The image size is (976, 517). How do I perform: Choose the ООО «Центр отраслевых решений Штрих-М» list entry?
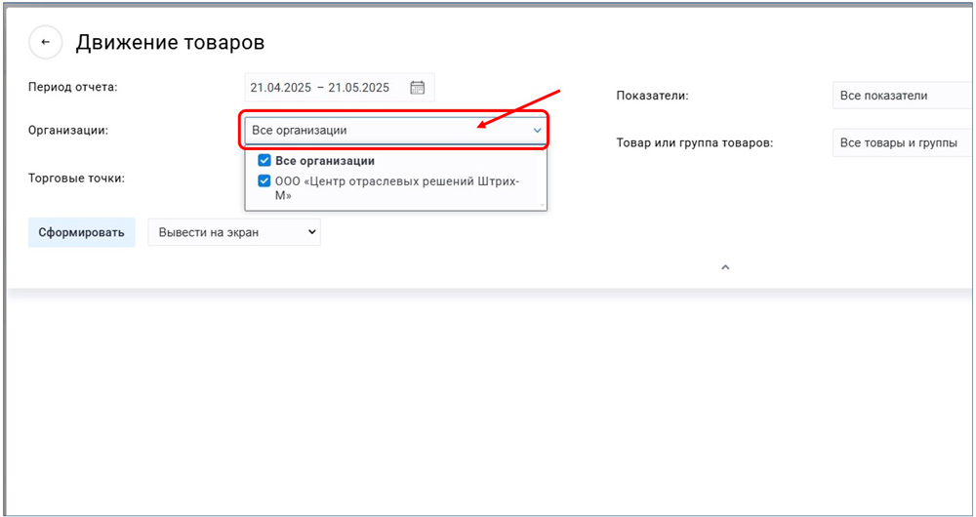point(396,187)
